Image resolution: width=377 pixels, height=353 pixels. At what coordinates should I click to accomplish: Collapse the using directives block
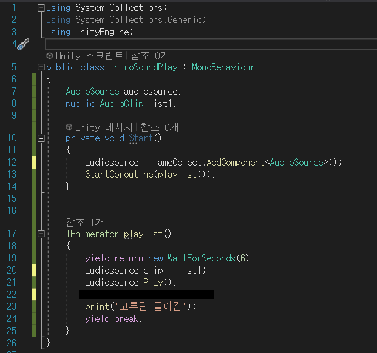pyautogui.click(x=41, y=8)
